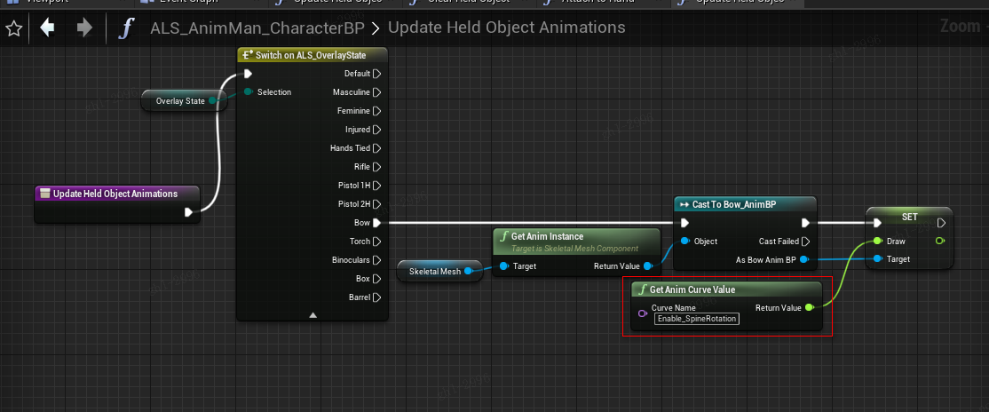
Task: Click the Curve Name input field
Action: tap(696, 319)
